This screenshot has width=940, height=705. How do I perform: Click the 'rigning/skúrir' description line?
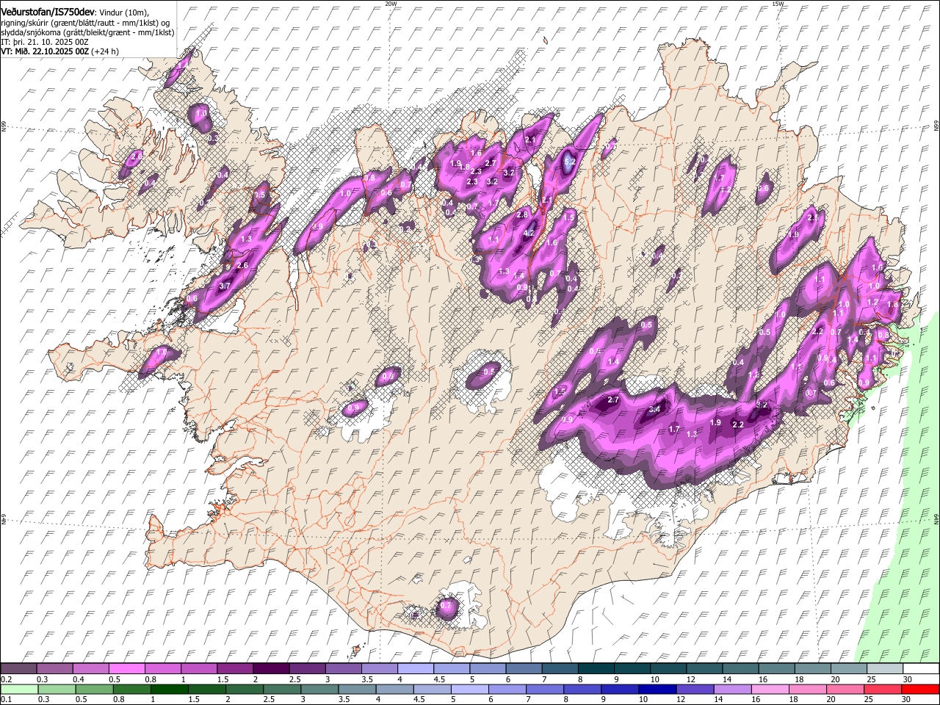87,22
